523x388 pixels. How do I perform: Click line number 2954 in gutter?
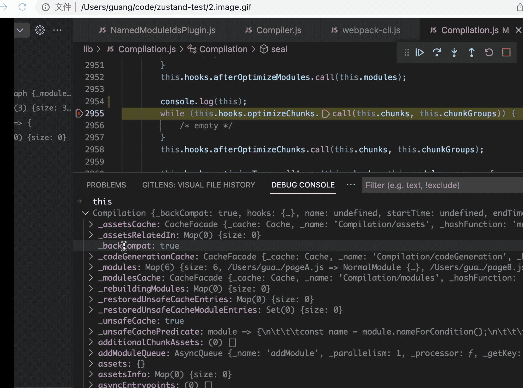[94, 101]
